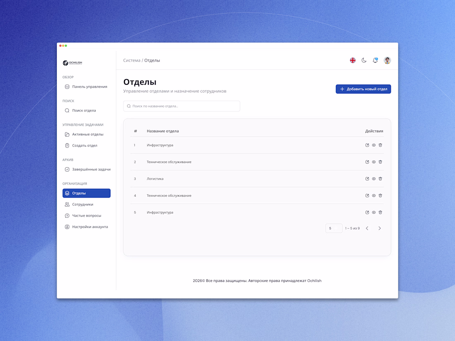Open Активные отделы in sidebar
This screenshot has width=455, height=341.
coord(86,134)
